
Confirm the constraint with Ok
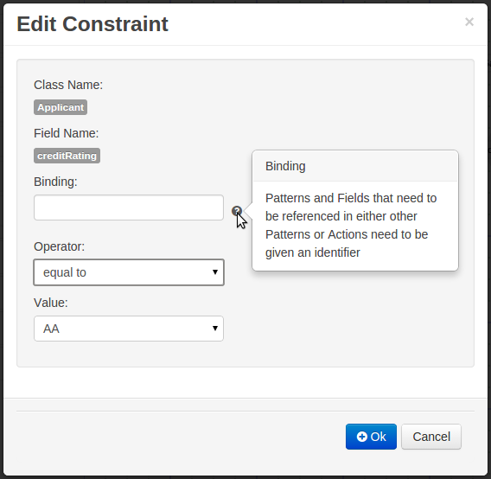pyautogui.click(x=371, y=437)
